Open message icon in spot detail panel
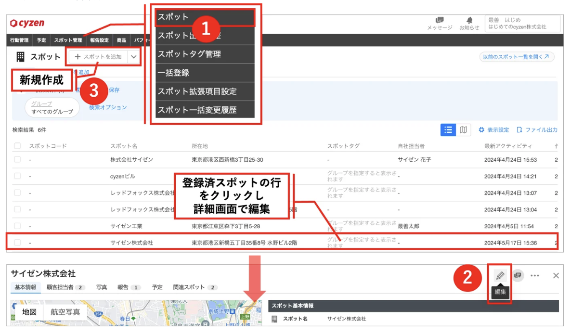 pos(518,275)
